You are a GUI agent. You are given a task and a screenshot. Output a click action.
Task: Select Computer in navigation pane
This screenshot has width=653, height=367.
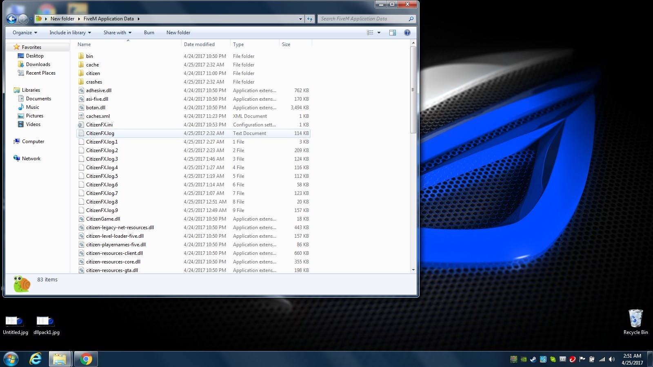pos(33,141)
